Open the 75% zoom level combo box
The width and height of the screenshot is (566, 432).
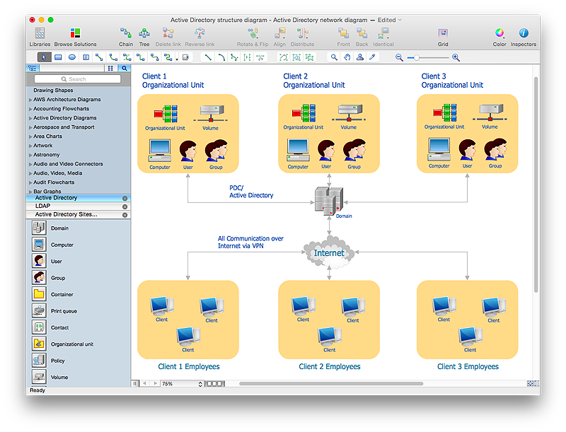[x=182, y=384]
